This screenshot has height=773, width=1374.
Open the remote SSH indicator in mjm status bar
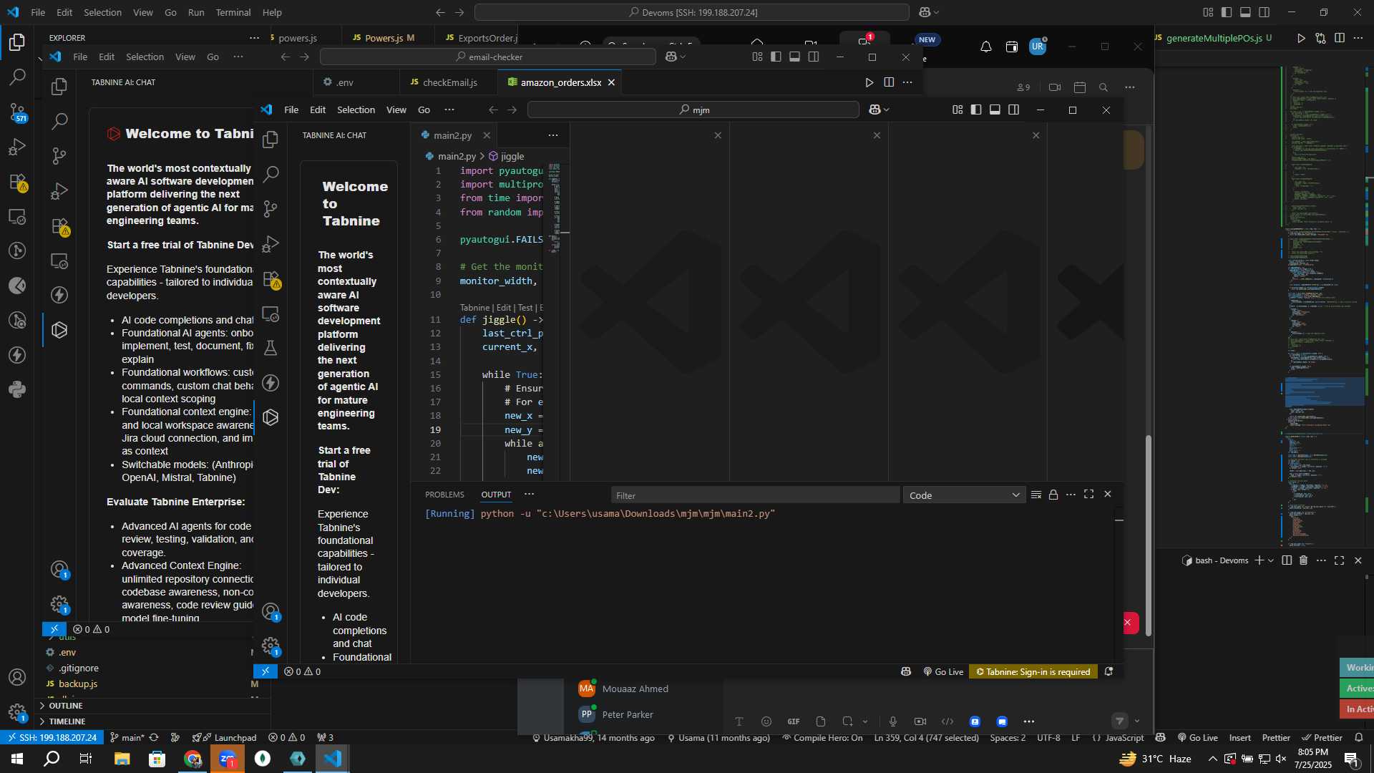[x=265, y=671]
